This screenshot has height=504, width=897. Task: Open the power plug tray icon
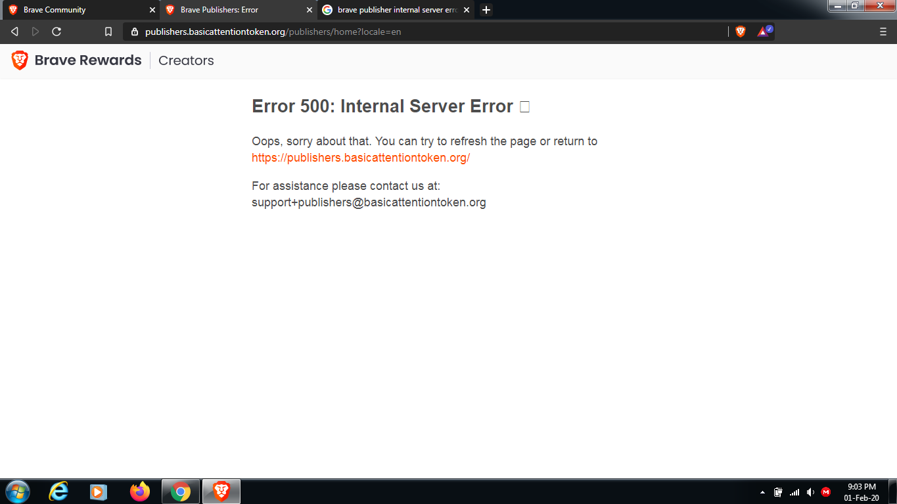(779, 492)
